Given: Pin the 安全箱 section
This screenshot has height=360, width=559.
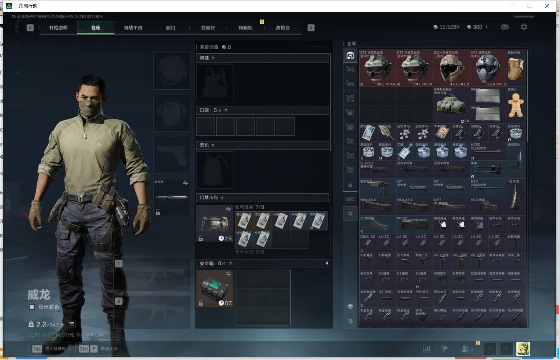Looking at the screenshot, I should coord(327,263).
